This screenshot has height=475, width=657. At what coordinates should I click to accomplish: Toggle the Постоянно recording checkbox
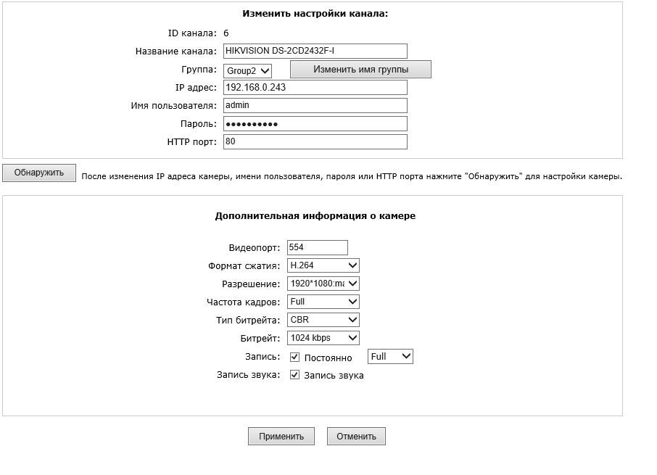(x=294, y=357)
